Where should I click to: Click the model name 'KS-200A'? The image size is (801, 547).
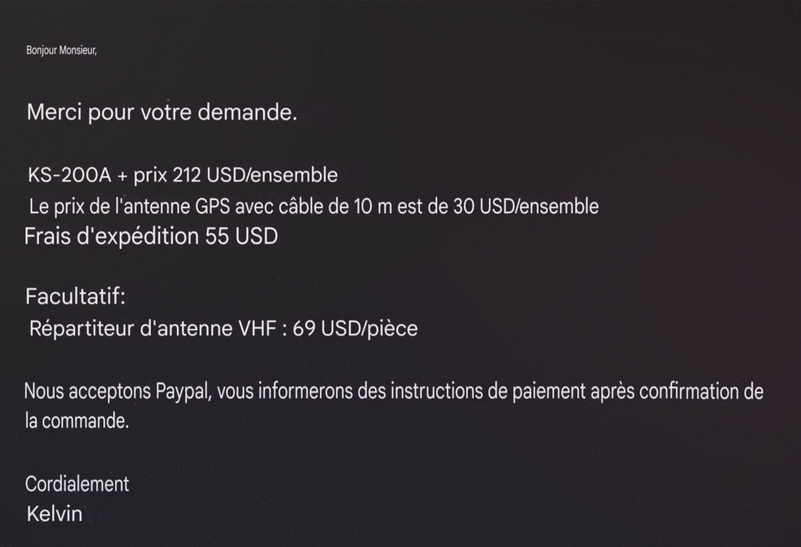click(70, 175)
